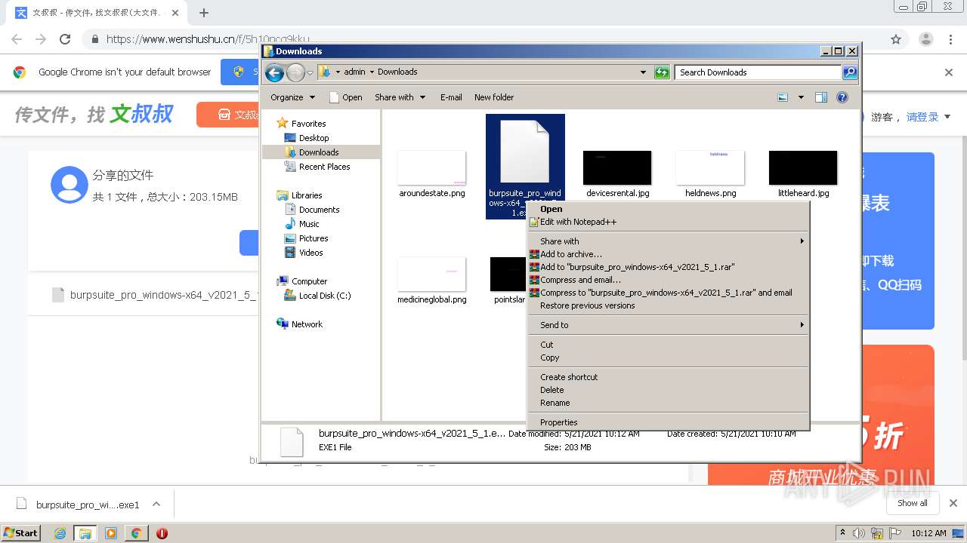Click Chrome address bar URL
Screen dimensions: 967x543
pos(208,39)
